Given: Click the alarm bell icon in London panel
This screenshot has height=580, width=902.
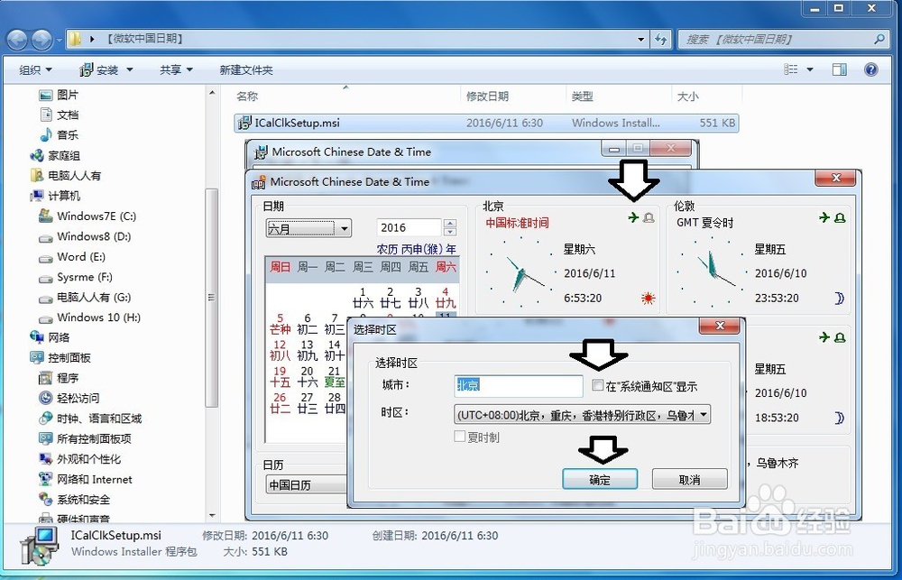Looking at the screenshot, I should pos(840,217).
